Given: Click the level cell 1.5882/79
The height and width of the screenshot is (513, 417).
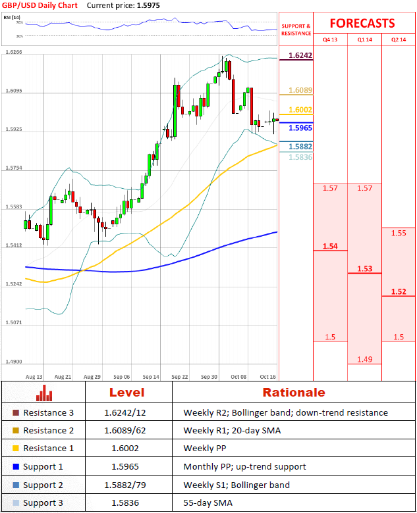Looking at the screenshot, I should pos(125,485).
